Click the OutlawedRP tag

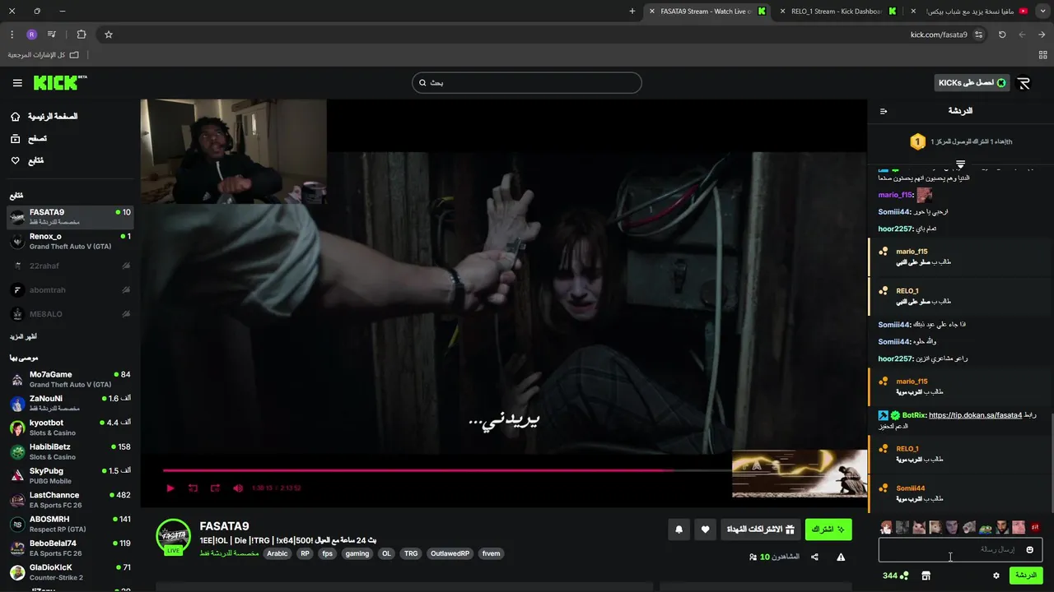(x=450, y=554)
